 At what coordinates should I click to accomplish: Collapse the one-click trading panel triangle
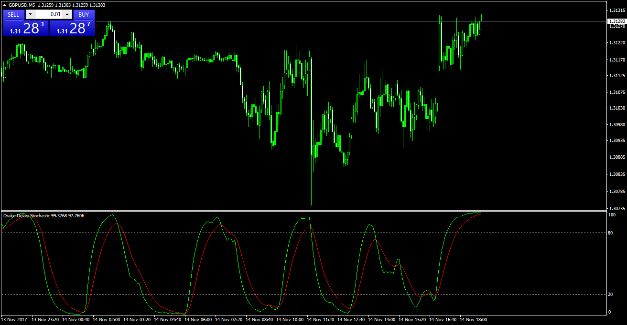pos(4,5)
